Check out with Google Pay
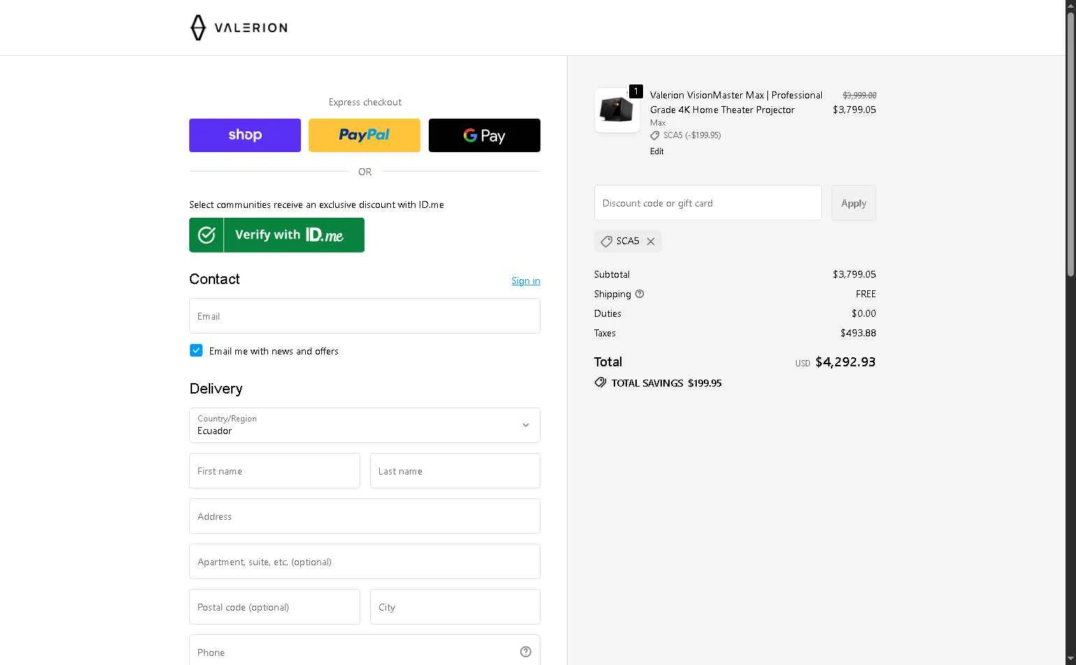This screenshot has width=1076, height=665. coord(485,135)
